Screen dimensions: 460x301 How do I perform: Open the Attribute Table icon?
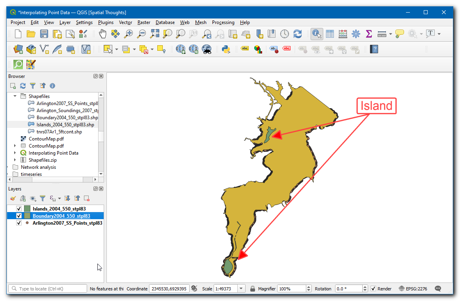[x=330, y=34]
